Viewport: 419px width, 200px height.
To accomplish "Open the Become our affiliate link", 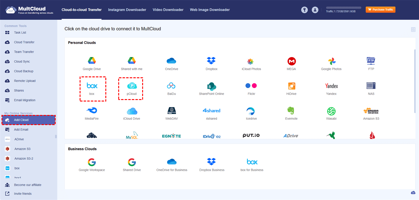I will click(x=28, y=185).
